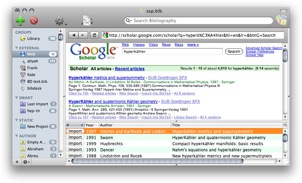
Task: Click Library Search link
Action: [185, 117]
